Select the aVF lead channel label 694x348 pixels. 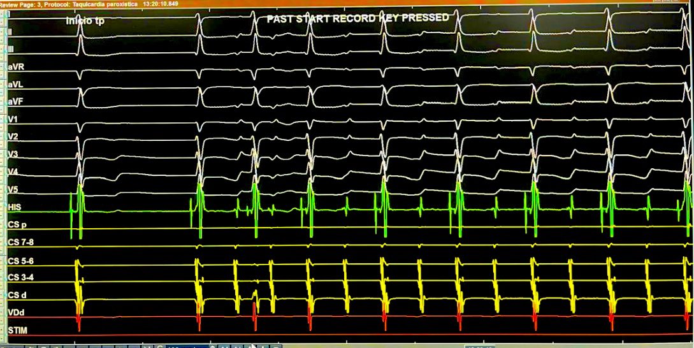15,102
